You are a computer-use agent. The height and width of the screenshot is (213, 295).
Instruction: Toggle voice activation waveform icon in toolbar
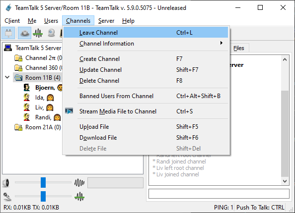(38, 33)
